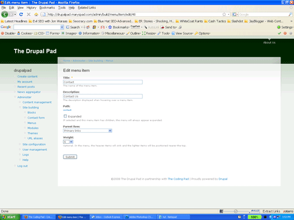Click the Title input field
Image resolution: width=294 pixels, height=220 pixels.
click(103, 82)
